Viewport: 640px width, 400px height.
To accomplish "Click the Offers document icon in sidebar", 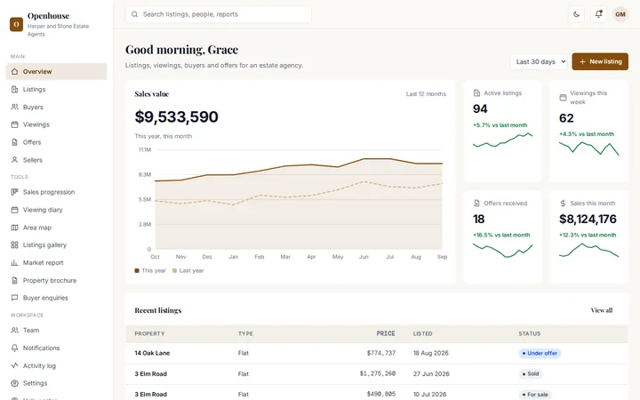I will click(15, 142).
